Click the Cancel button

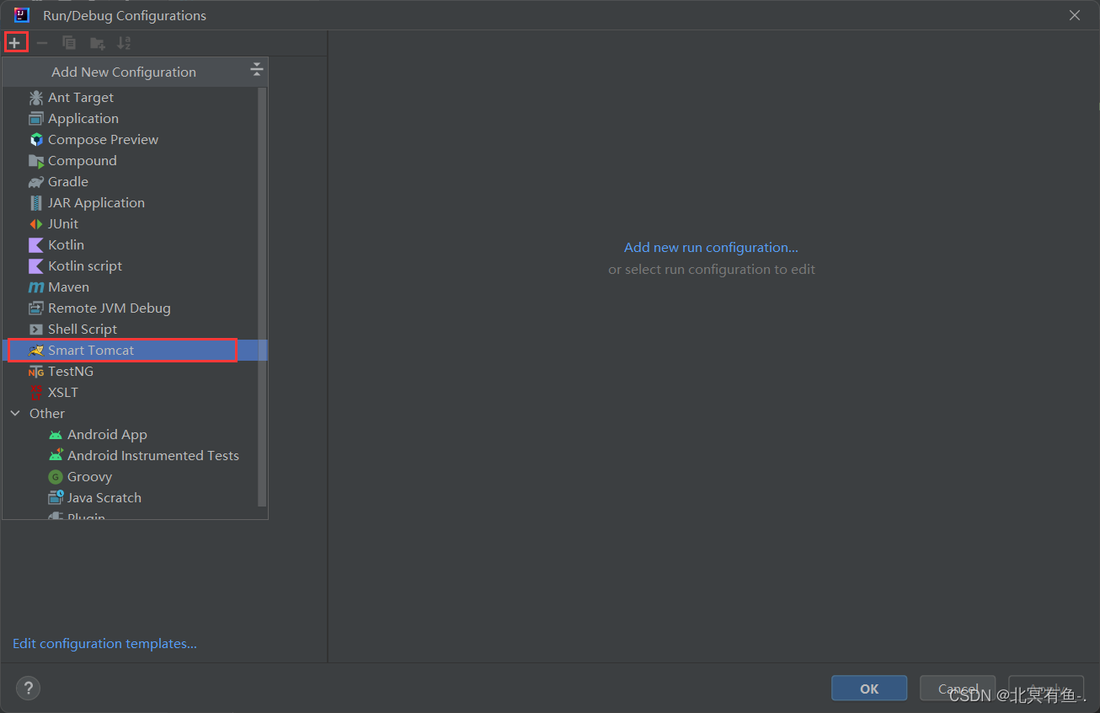(958, 689)
